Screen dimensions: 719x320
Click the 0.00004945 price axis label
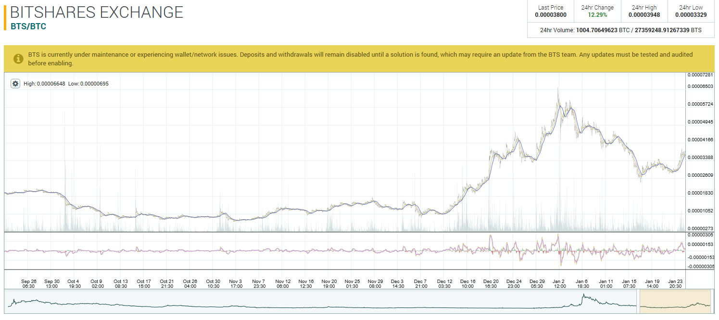tap(700, 122)
